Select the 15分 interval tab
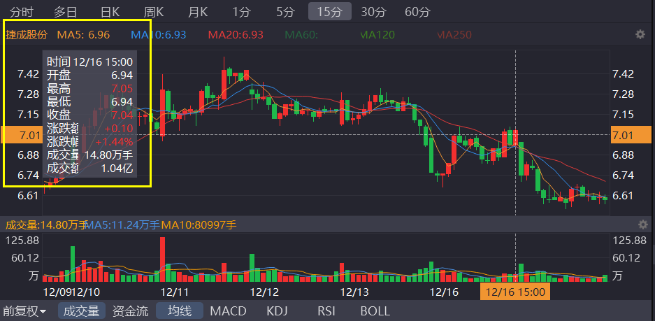The height and width of the screenshot is (321, 655). pos(329,12)
